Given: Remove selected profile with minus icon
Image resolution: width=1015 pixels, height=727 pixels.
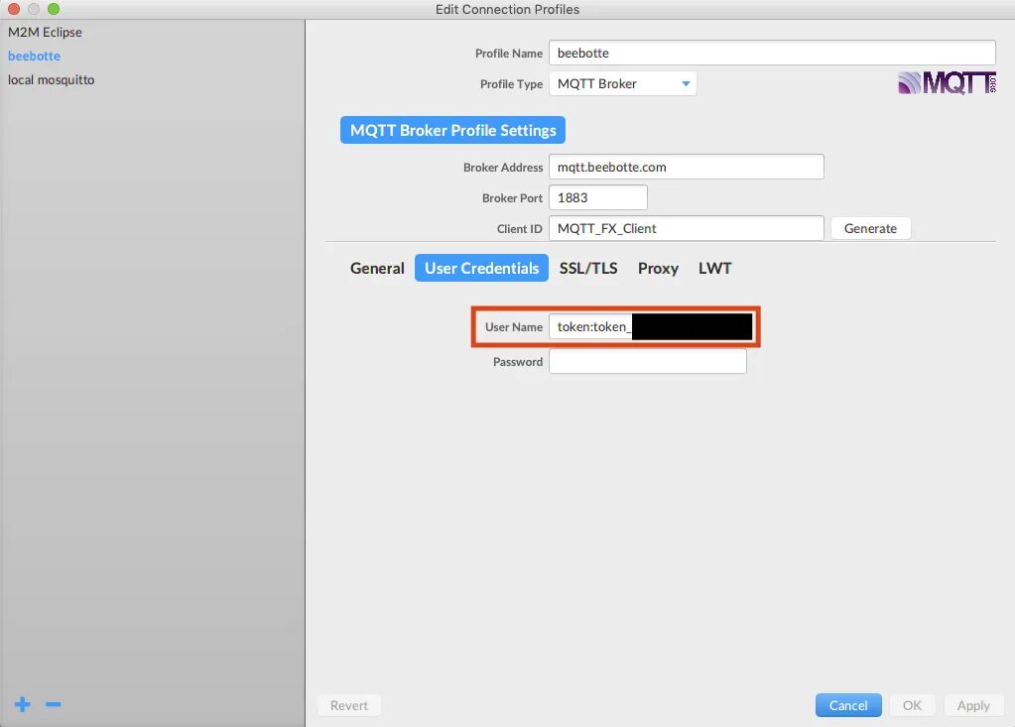Looking at the screenshot, I should click(53, 704).
